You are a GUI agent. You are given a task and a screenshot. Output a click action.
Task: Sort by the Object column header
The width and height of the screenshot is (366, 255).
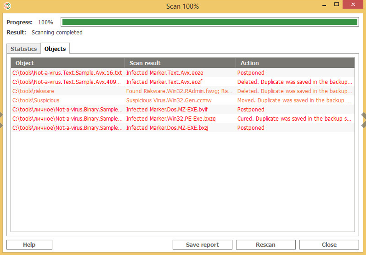coord(68,63)
